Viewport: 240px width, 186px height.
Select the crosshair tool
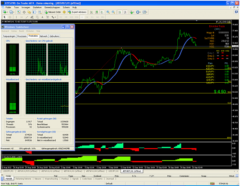click(10, 17)
